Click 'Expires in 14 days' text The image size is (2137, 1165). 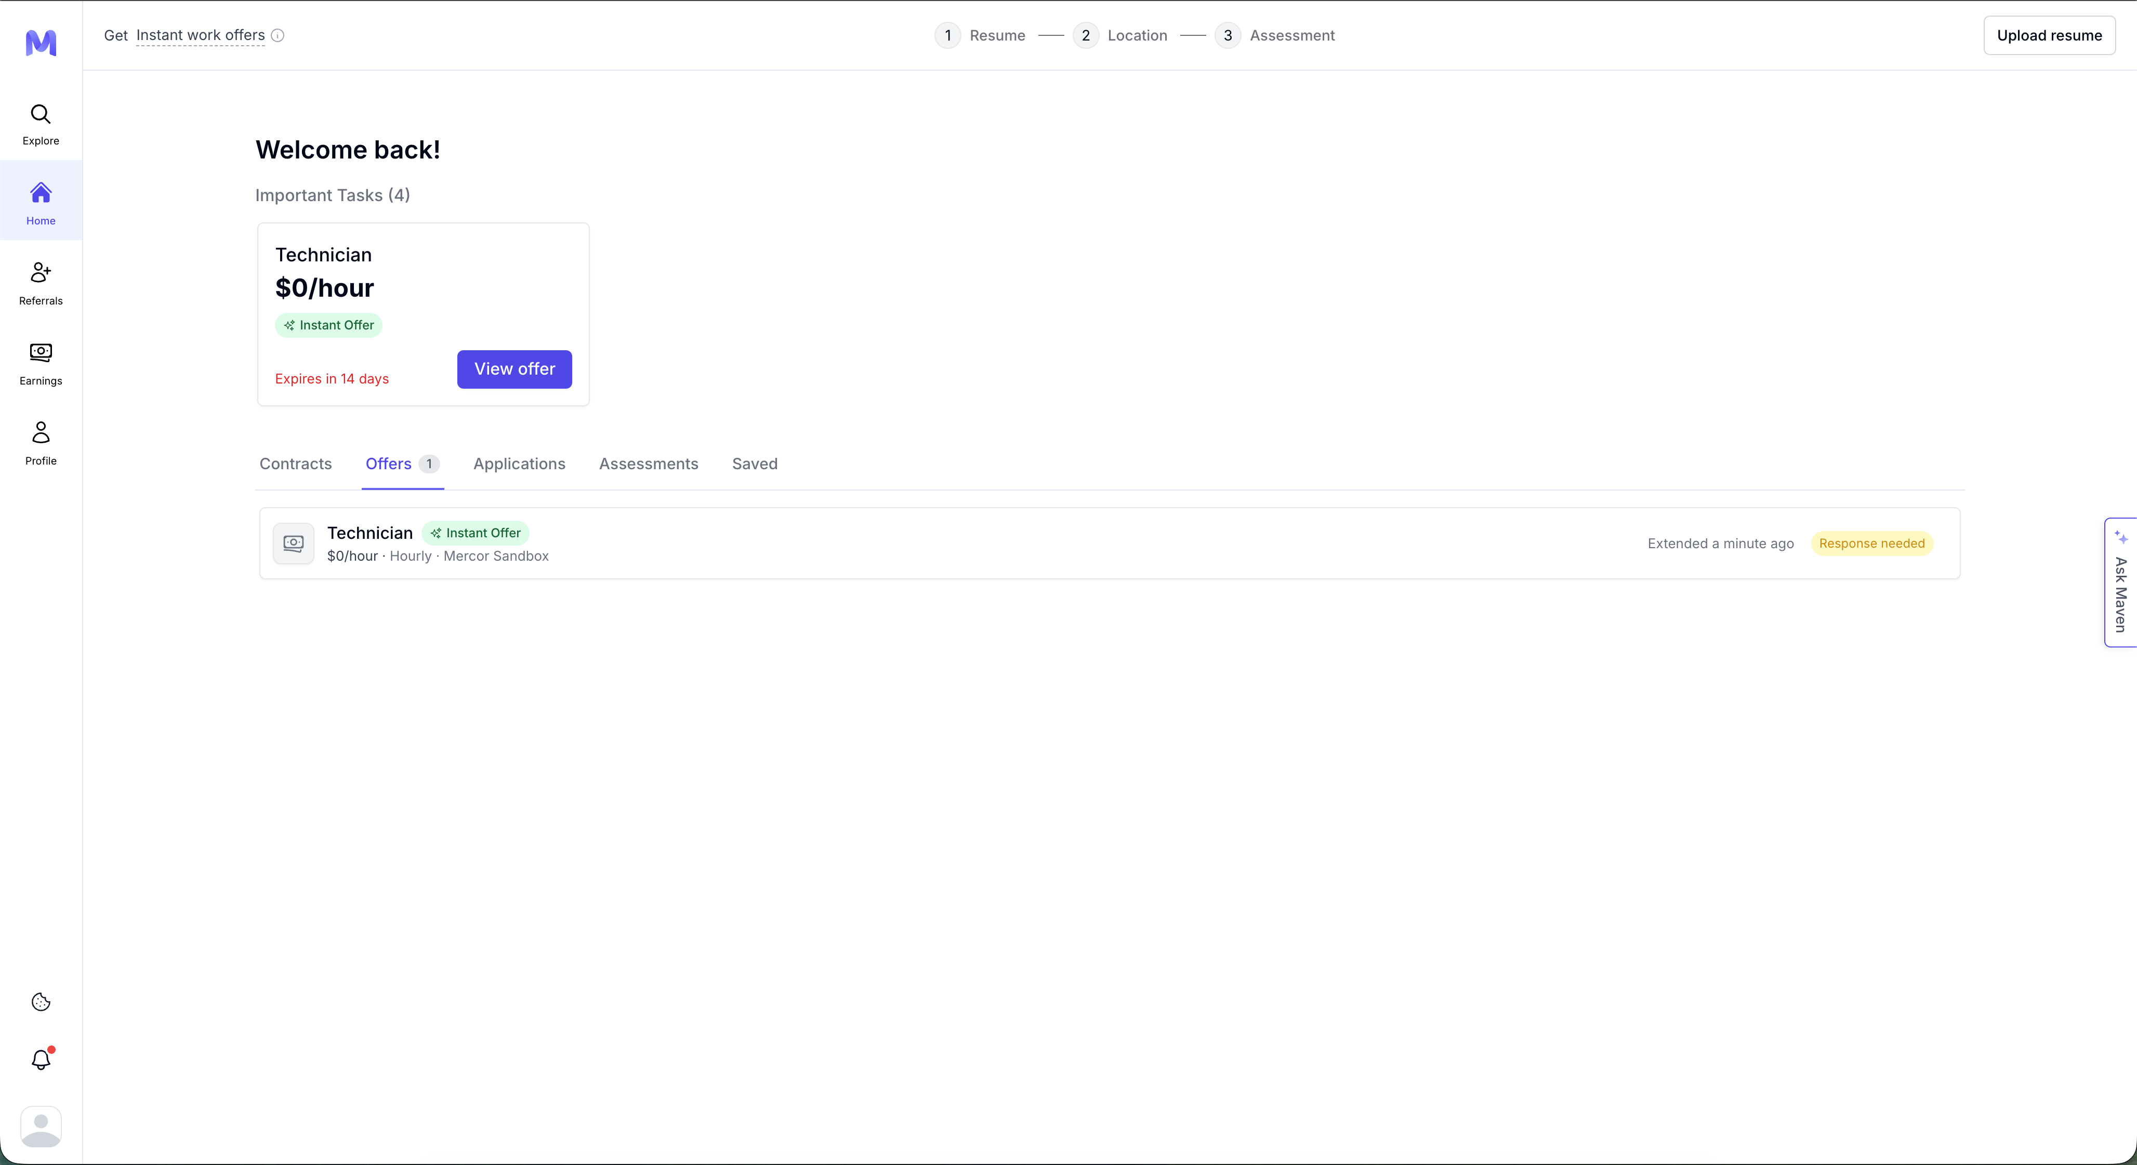[332, 379]
